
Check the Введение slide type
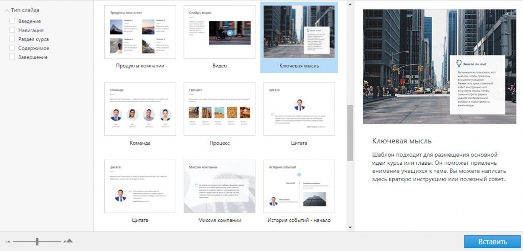12,21
